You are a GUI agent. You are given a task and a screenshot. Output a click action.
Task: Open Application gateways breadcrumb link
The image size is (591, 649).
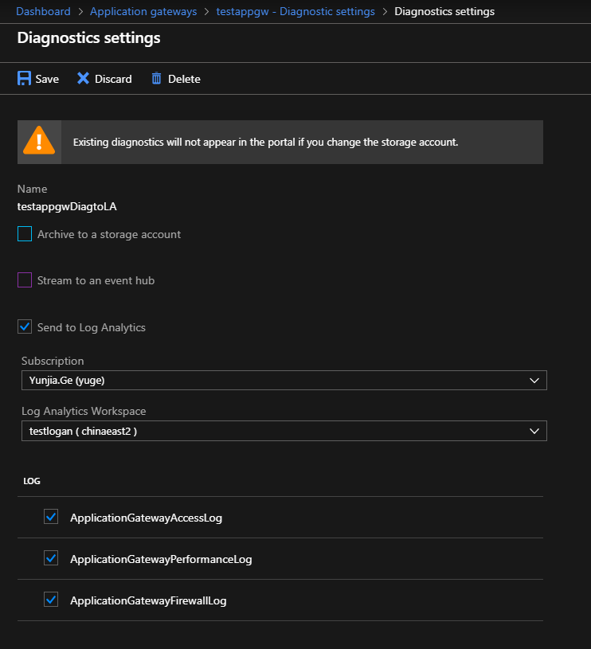(143, 12)
